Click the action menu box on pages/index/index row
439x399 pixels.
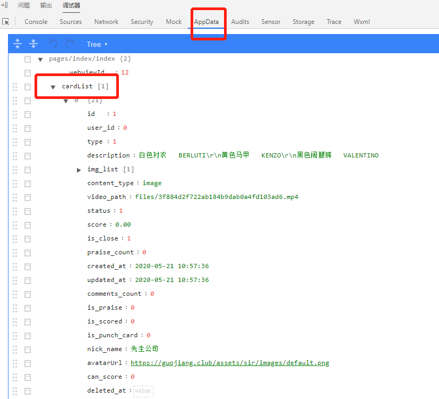[28, 59]
